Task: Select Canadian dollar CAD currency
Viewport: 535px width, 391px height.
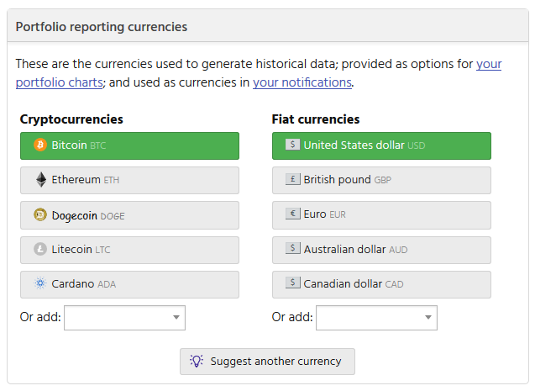Action: (x=381, y=284)
